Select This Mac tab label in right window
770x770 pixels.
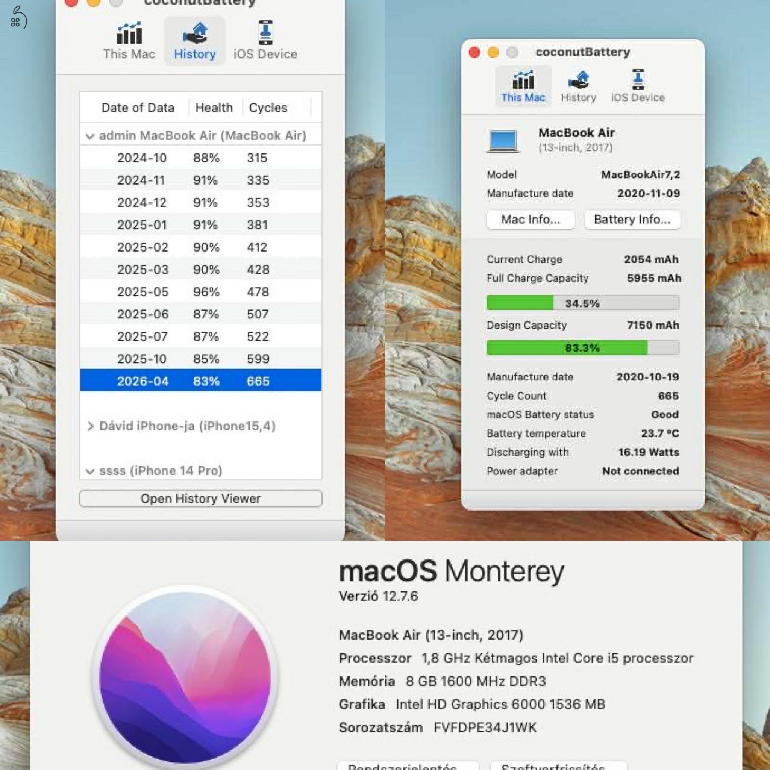coord(523,98)
